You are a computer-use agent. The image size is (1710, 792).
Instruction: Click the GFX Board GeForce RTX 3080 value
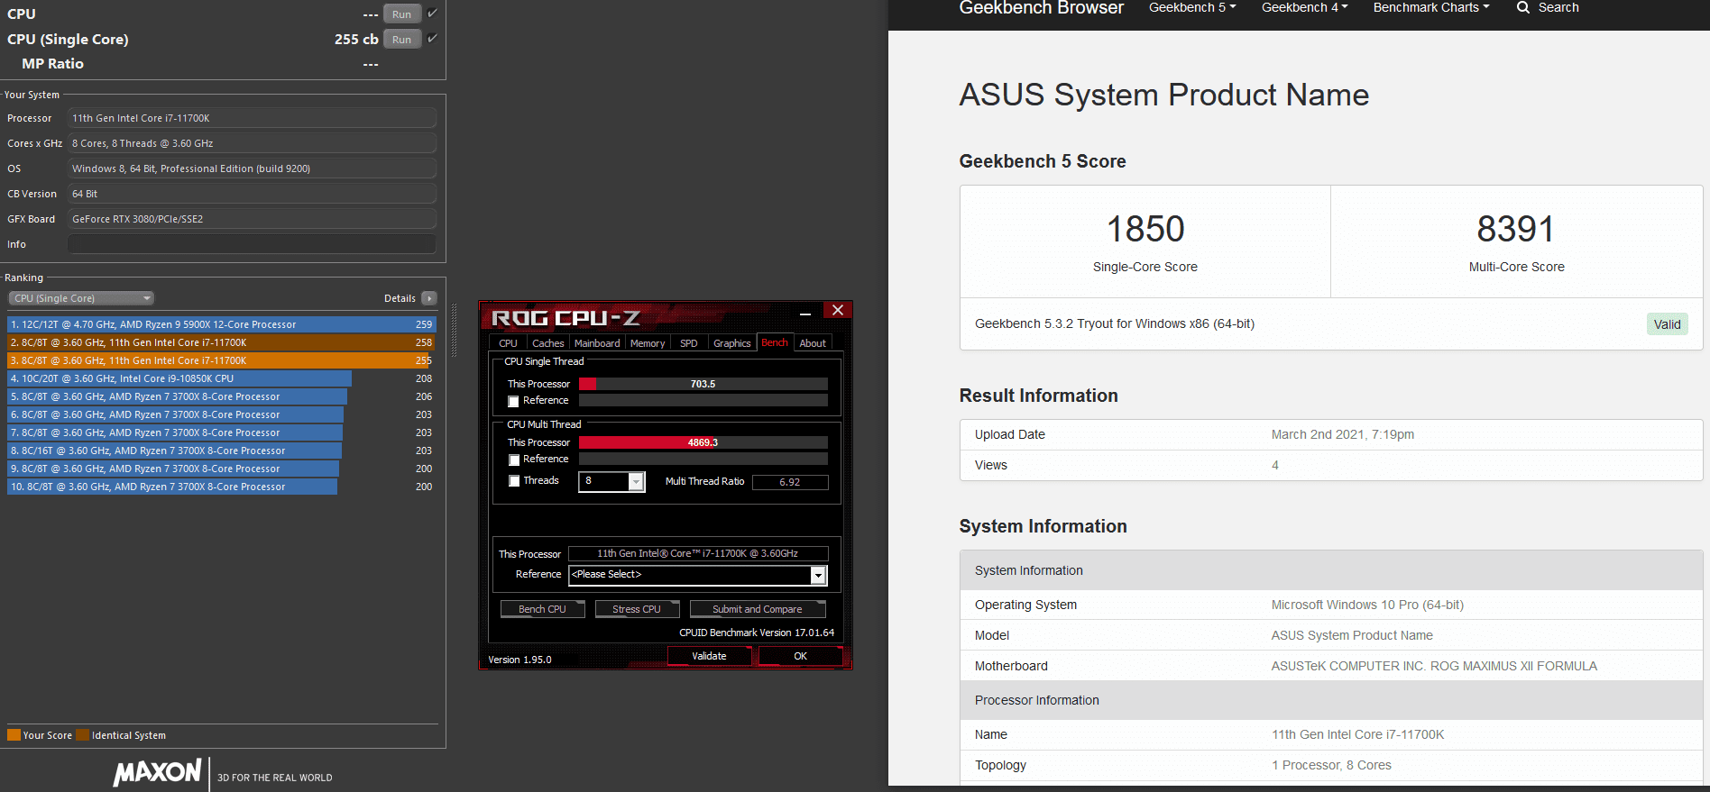click(x=252, y=219)
